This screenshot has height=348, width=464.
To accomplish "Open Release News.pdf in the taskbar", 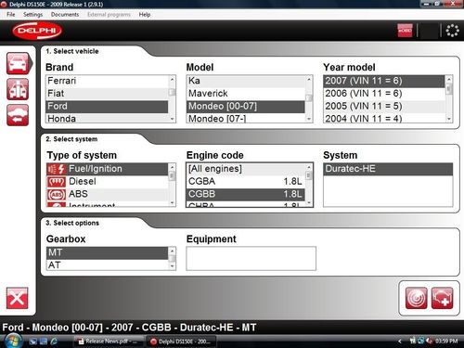I will click(x=109, y=342).
